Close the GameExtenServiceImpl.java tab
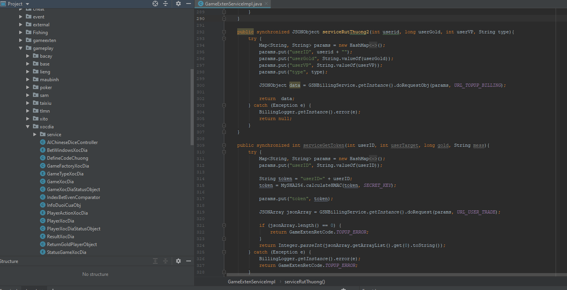This screenshot has width=567, height=290. click(x=266, y=4)
